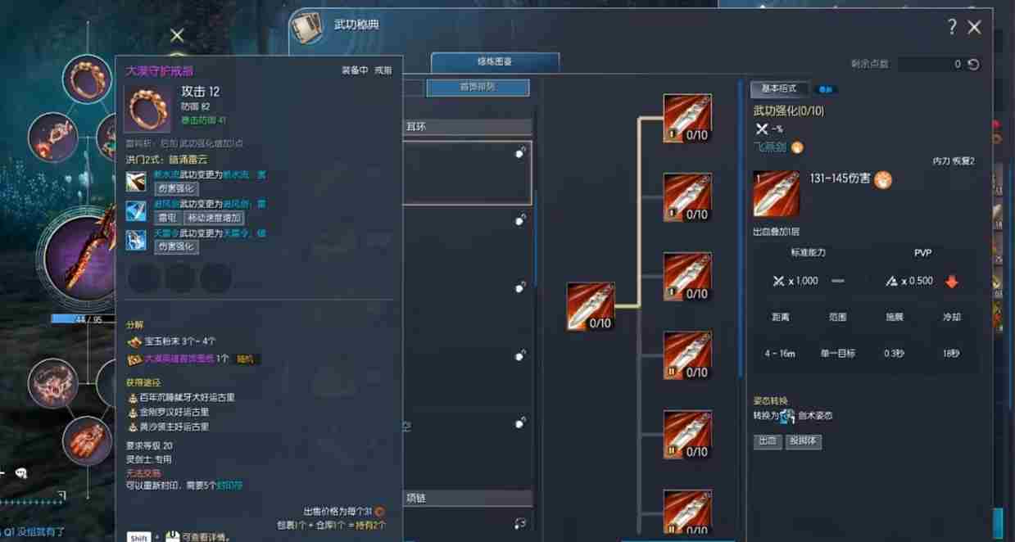The height and width of the screenshot is (542, 1015).
Task: Reset remaining skill points with refresh icon
Action: tap(973, 64)
